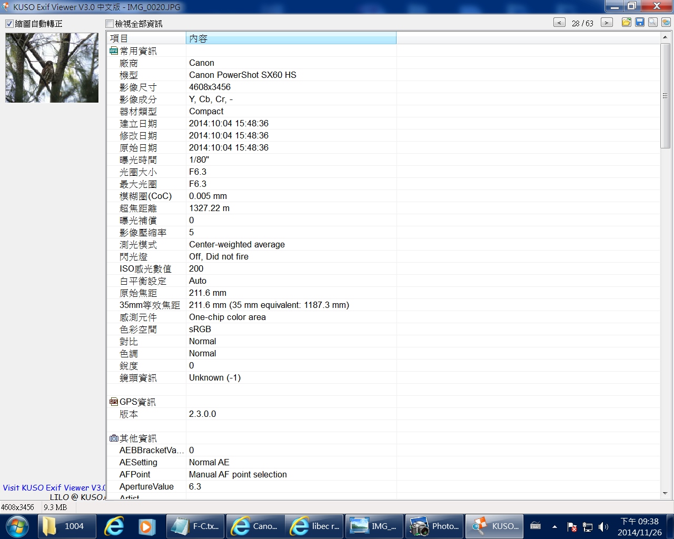Image resolution: width=674 pixels, height=539 pixels.
Task: Click the 其他資訊 camera section icon
Action: point(114,438)
